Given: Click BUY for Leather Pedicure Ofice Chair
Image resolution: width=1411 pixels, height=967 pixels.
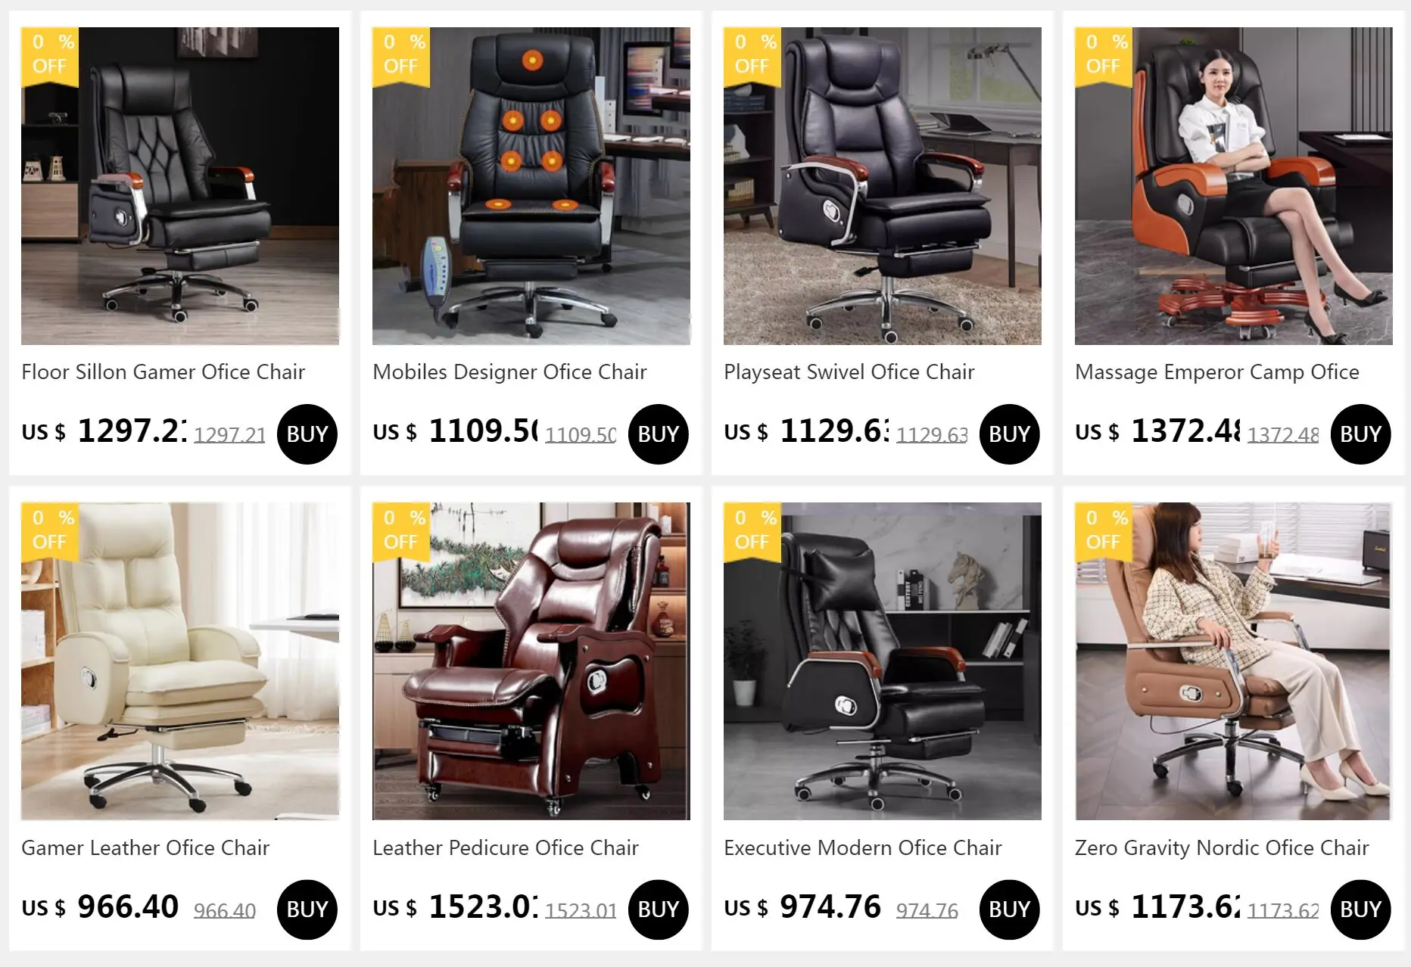Looking at the screenshot, I should (659, 909).
